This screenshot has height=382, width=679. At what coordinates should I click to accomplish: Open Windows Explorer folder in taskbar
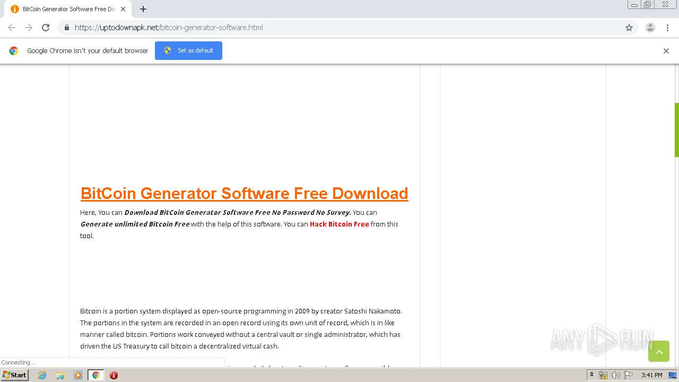pyautogui.click(x=60, y=375)
